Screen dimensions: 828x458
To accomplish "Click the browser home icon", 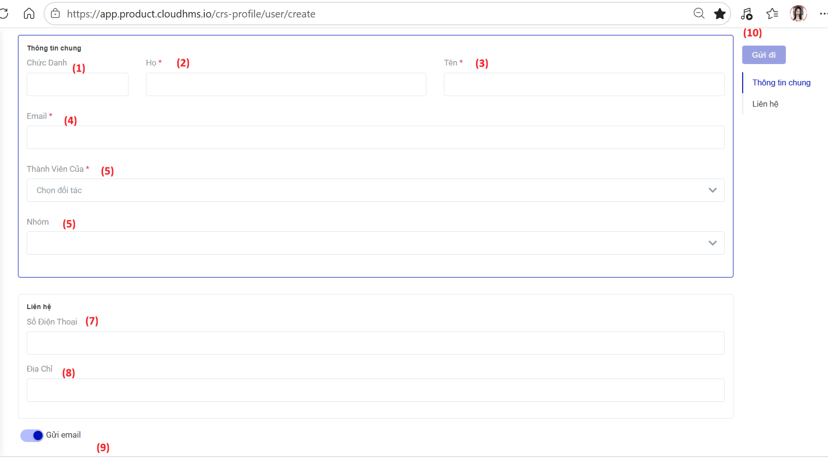I will pyautogui.click(x=29, y=14).
